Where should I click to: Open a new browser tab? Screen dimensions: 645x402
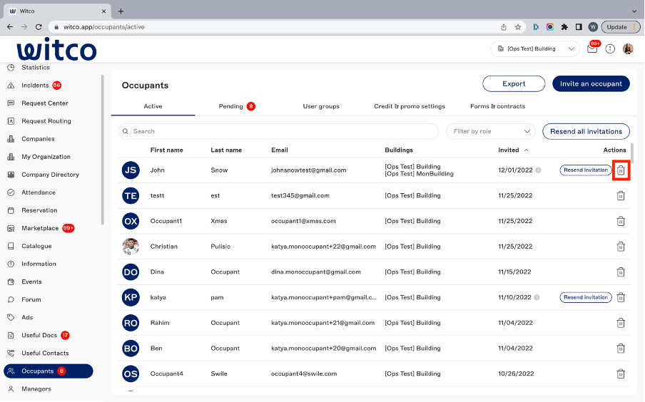click(x=121, y=11)
